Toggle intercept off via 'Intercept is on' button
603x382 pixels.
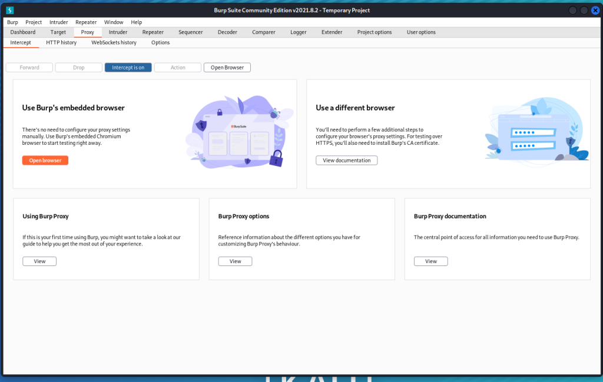[x=128, y=67]
